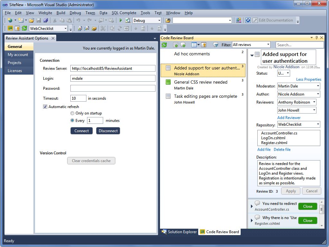The image size is (329, 247).
Task: Collapse the Added support for user authentication review
Action: tap(252, 55)
